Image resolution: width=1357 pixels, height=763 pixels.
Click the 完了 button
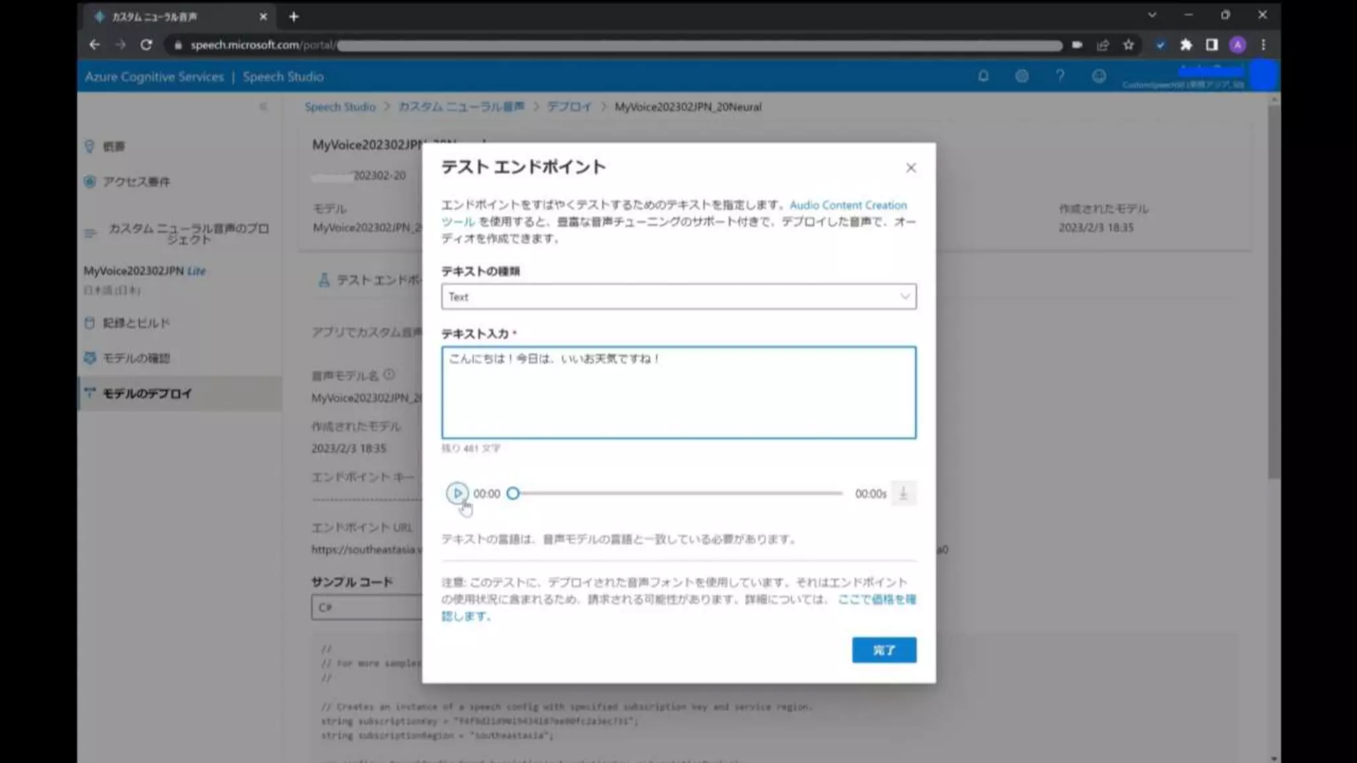(x=884, y=650)
